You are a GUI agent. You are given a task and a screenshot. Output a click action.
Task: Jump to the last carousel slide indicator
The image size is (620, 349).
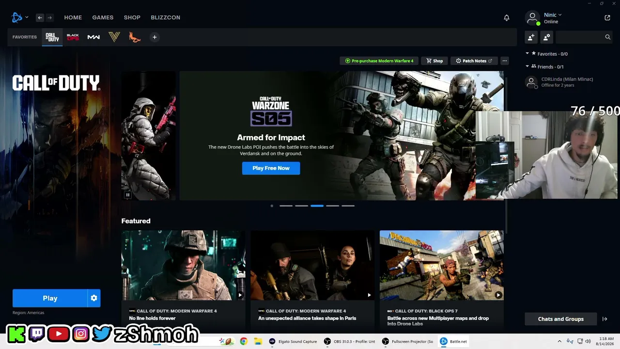(348, 206)
